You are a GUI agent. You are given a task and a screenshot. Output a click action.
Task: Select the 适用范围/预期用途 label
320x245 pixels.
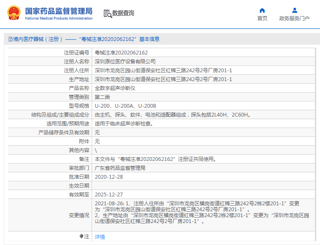pyautogui.click(x=68, y=123)
